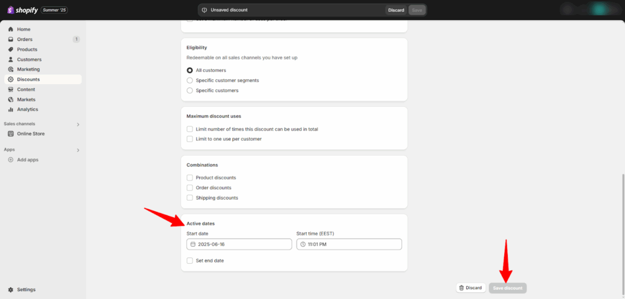
Task: Click the Products tag icon
Action: [x=11, y=49]
